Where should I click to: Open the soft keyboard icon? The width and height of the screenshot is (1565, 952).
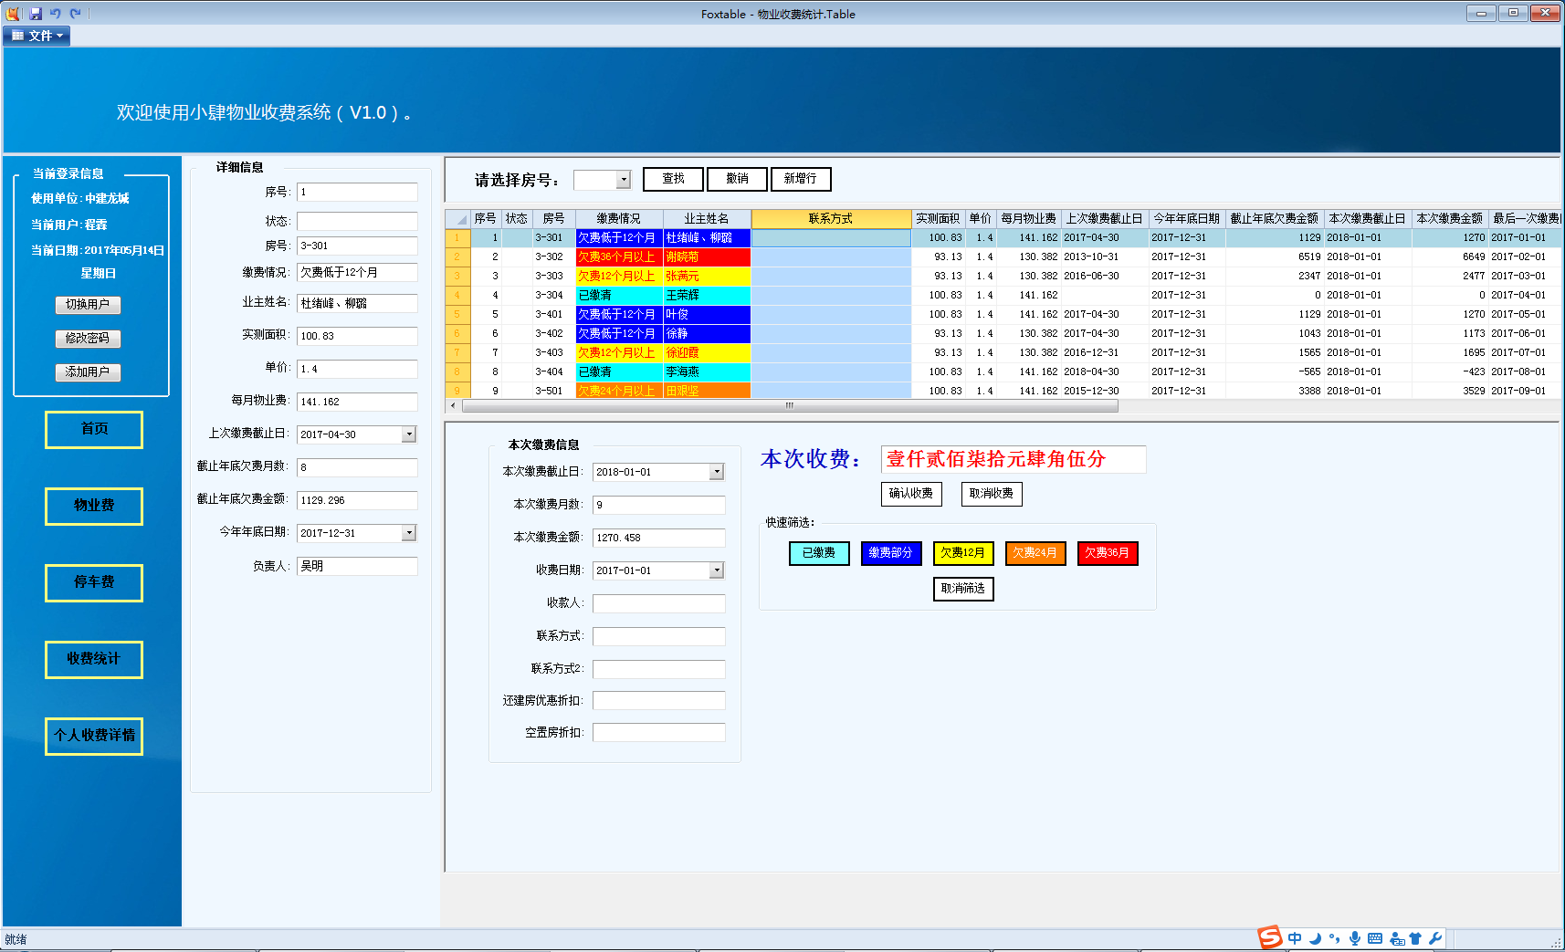coord(1375,938)
